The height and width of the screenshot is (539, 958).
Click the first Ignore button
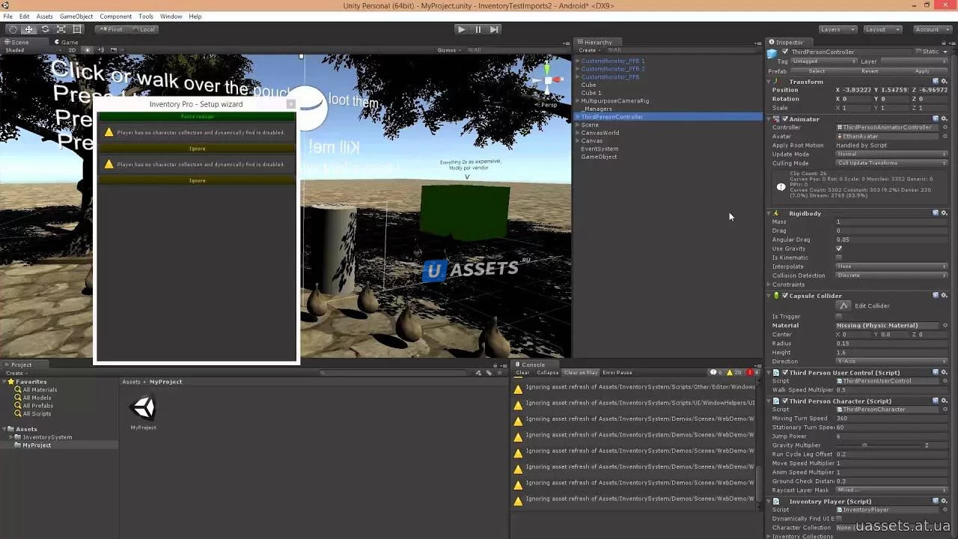point(197,148)
